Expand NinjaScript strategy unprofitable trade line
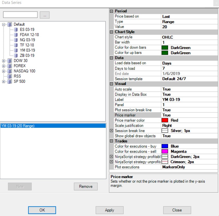This screenshot has width=219, height=216. (111, 162)
